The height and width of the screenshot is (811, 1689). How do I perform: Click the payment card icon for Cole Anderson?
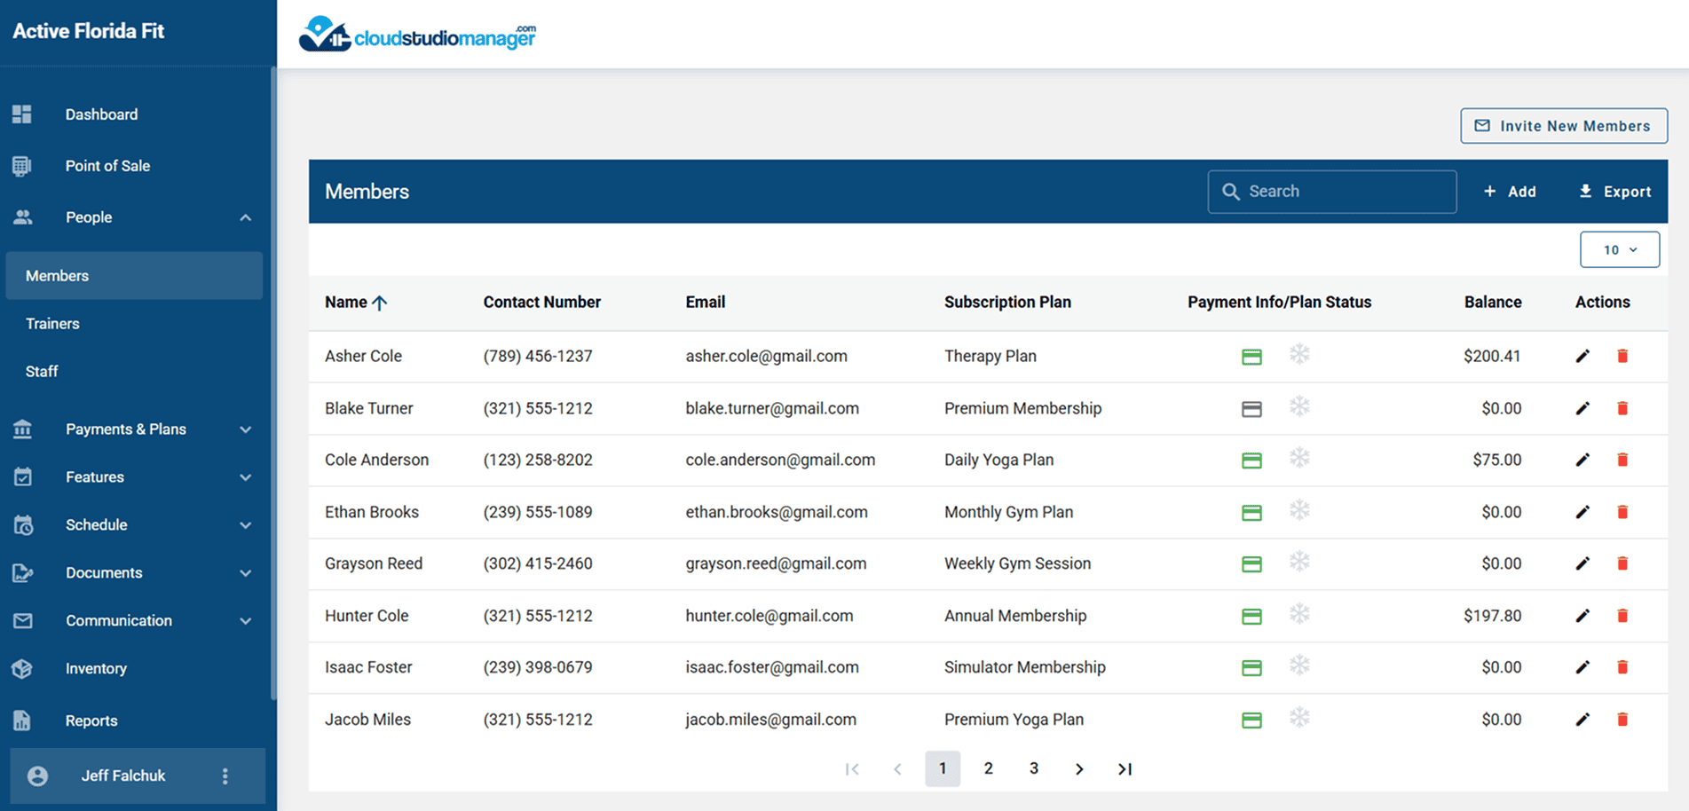click(1251, 461)
